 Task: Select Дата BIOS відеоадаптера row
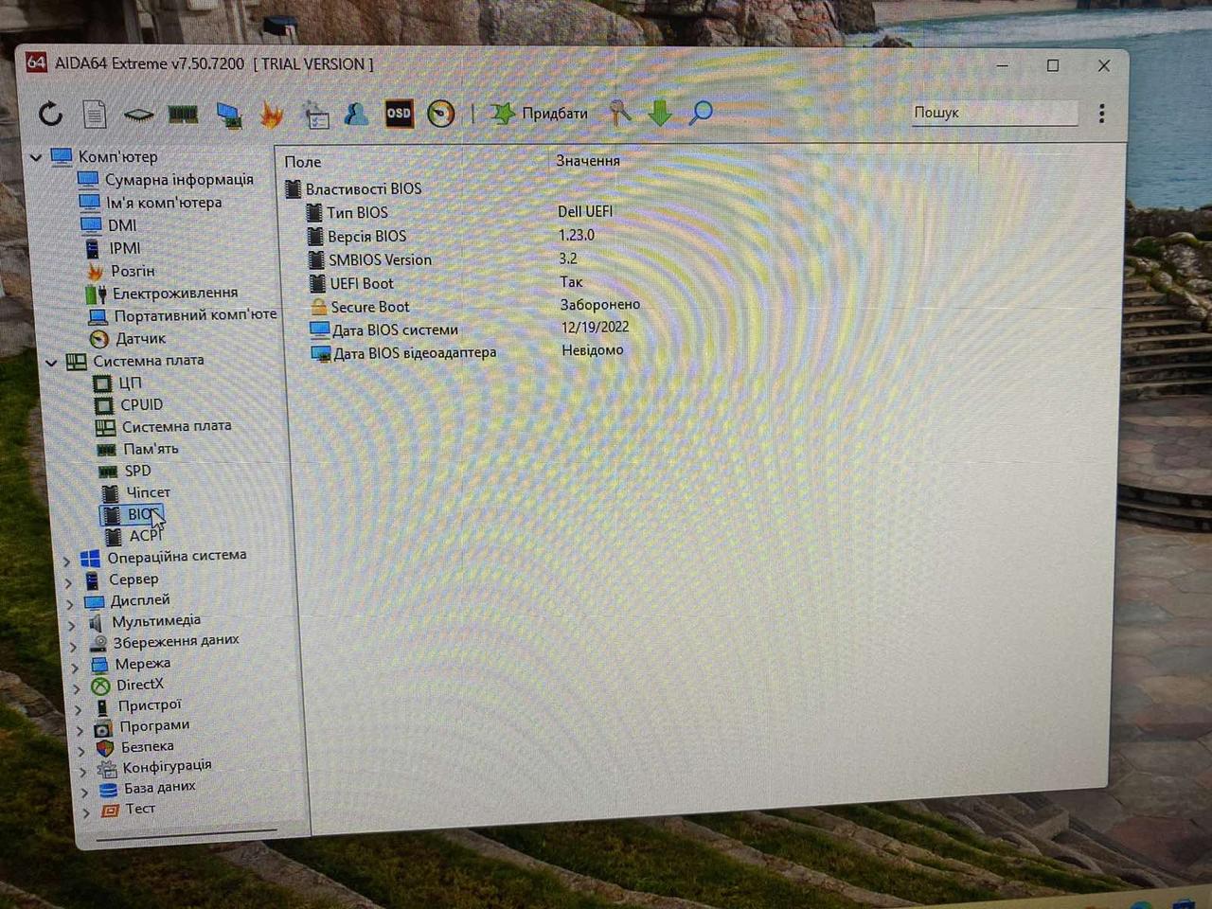tap(415, 353)
